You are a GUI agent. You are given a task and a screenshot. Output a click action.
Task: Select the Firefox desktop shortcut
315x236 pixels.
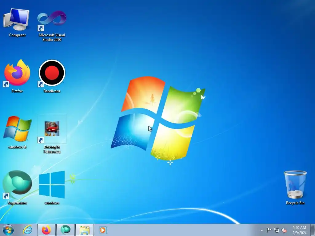17,76
